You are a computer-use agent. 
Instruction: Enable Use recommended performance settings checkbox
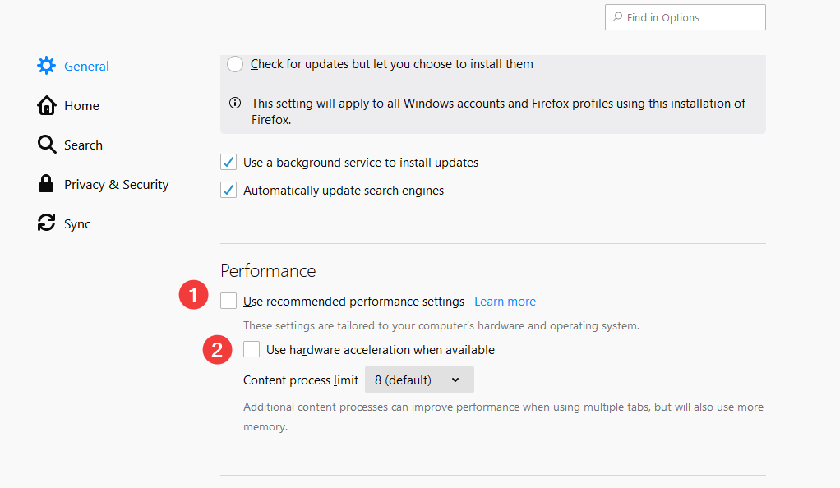[228, 301]
